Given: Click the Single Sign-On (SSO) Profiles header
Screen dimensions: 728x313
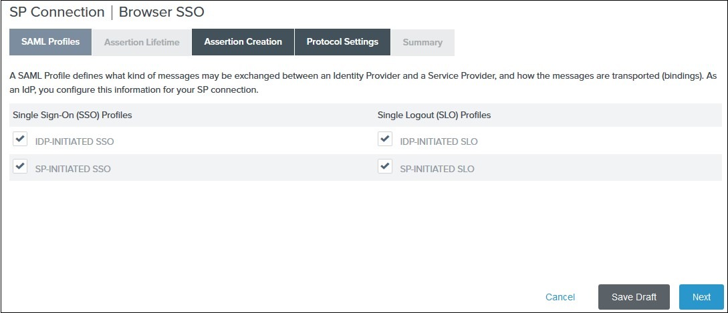Looking at the screenshot, I should (x=72, y=115).
